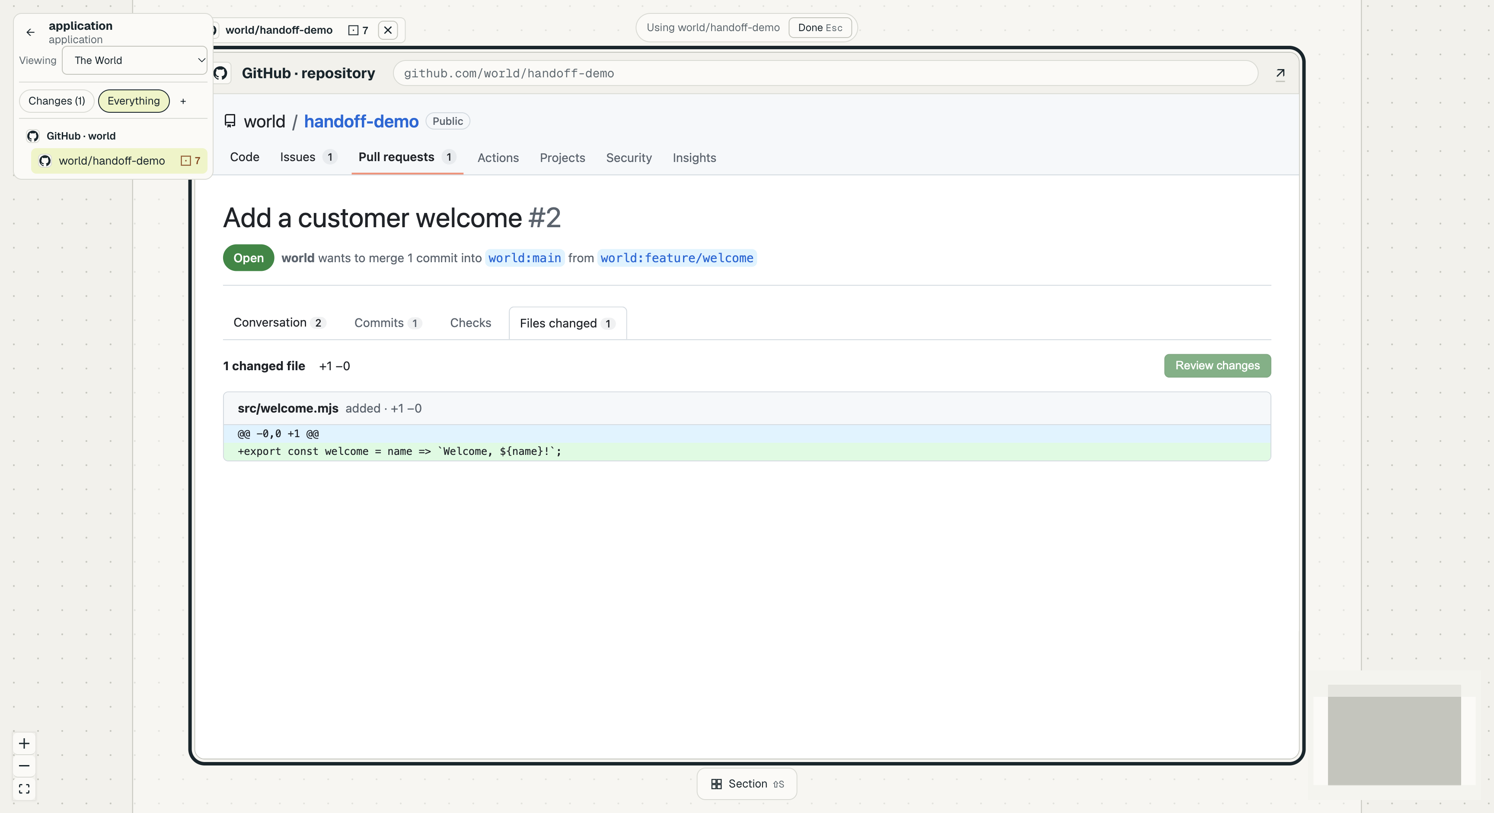Add a new filter with the plus button
Image resolution: width=1494 pixels, height=813 pixels.
point(183,102)
